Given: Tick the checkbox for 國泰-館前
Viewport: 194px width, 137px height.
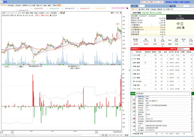Looking at the screenshot, I should [132, 66].
